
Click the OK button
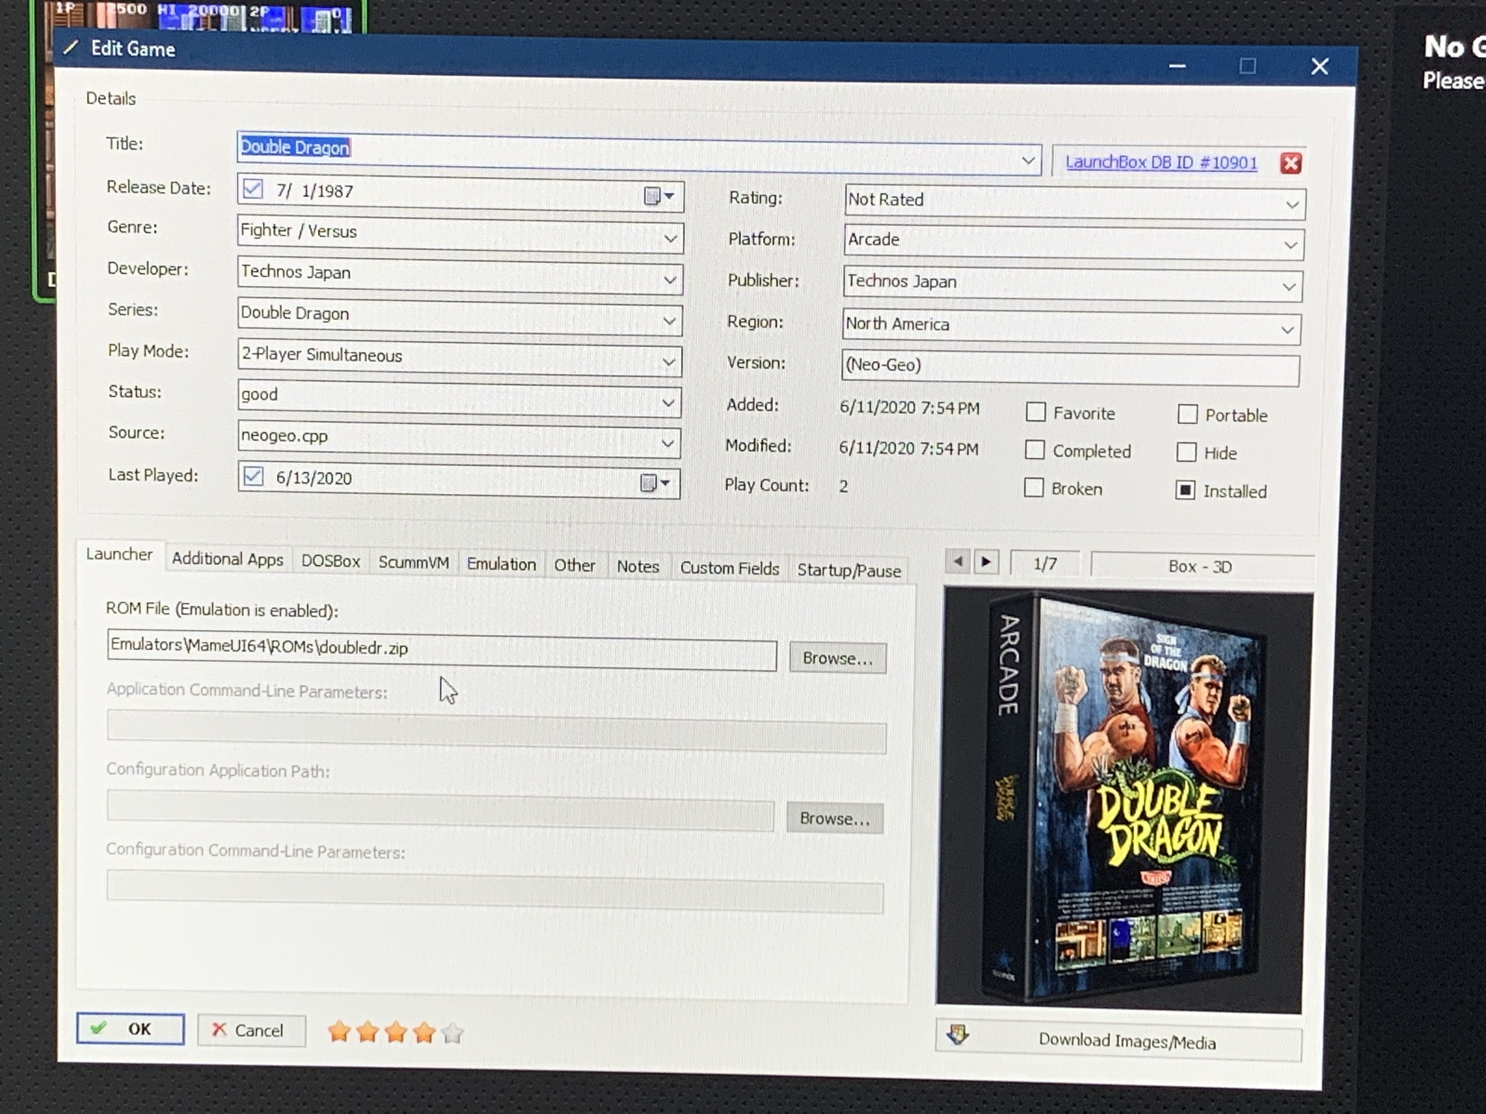(x=130, y=1029)
